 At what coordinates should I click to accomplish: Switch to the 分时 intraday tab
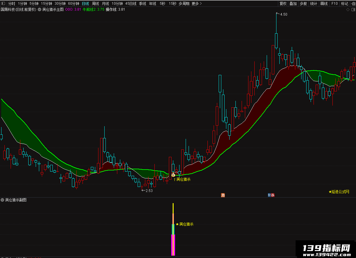tap(11, 4)
